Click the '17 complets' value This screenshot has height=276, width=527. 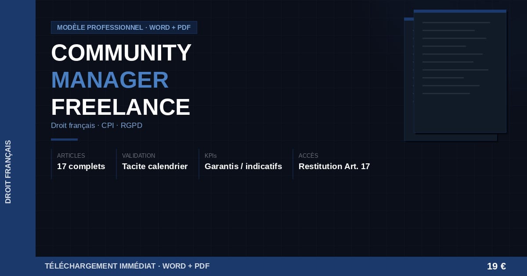[x=81, y=166]
